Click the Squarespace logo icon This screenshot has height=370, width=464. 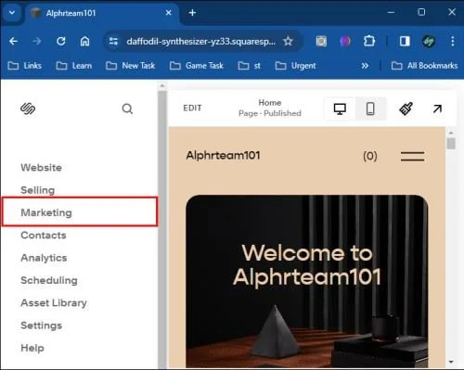point(28,108)
